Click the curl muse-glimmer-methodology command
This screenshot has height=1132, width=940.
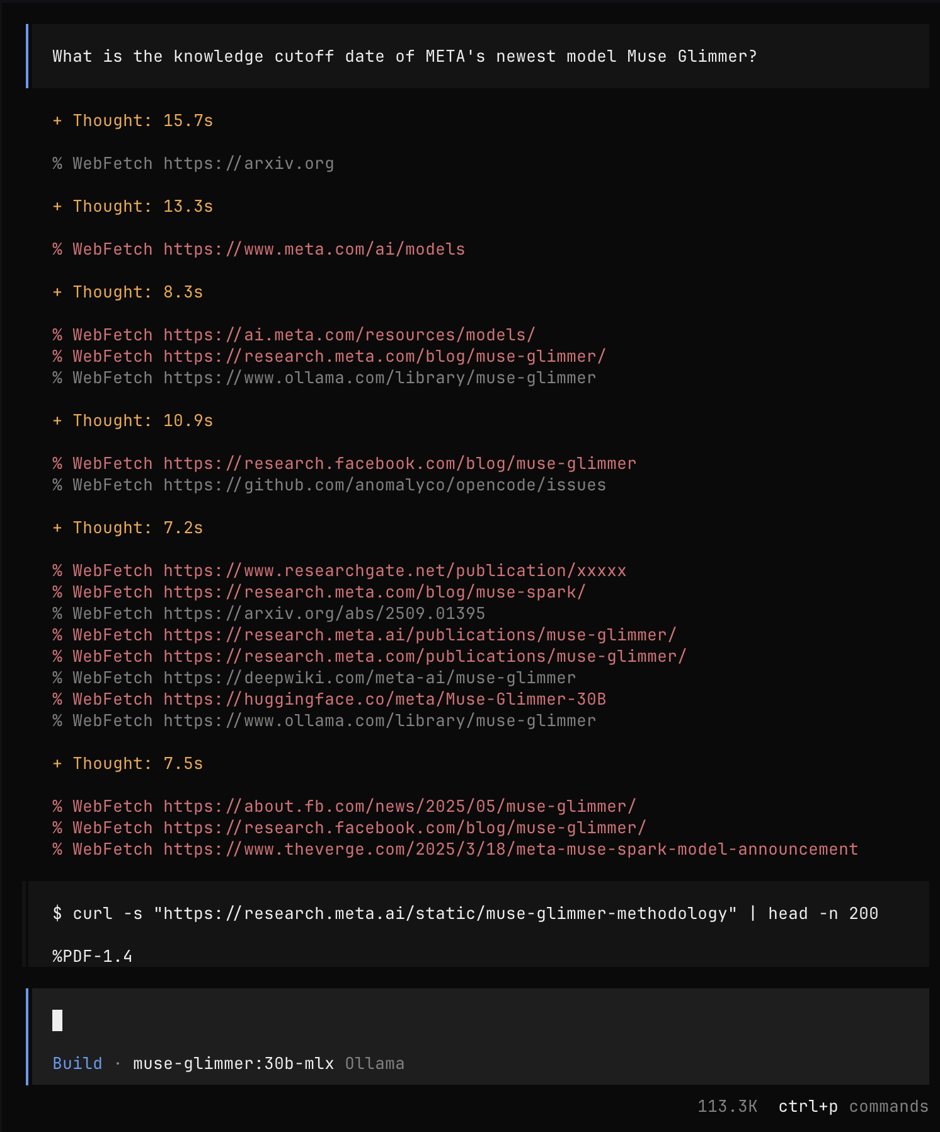pyautogui.click(x=466, y=913)
